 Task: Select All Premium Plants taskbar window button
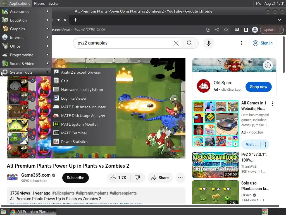(x=33, y=212)
